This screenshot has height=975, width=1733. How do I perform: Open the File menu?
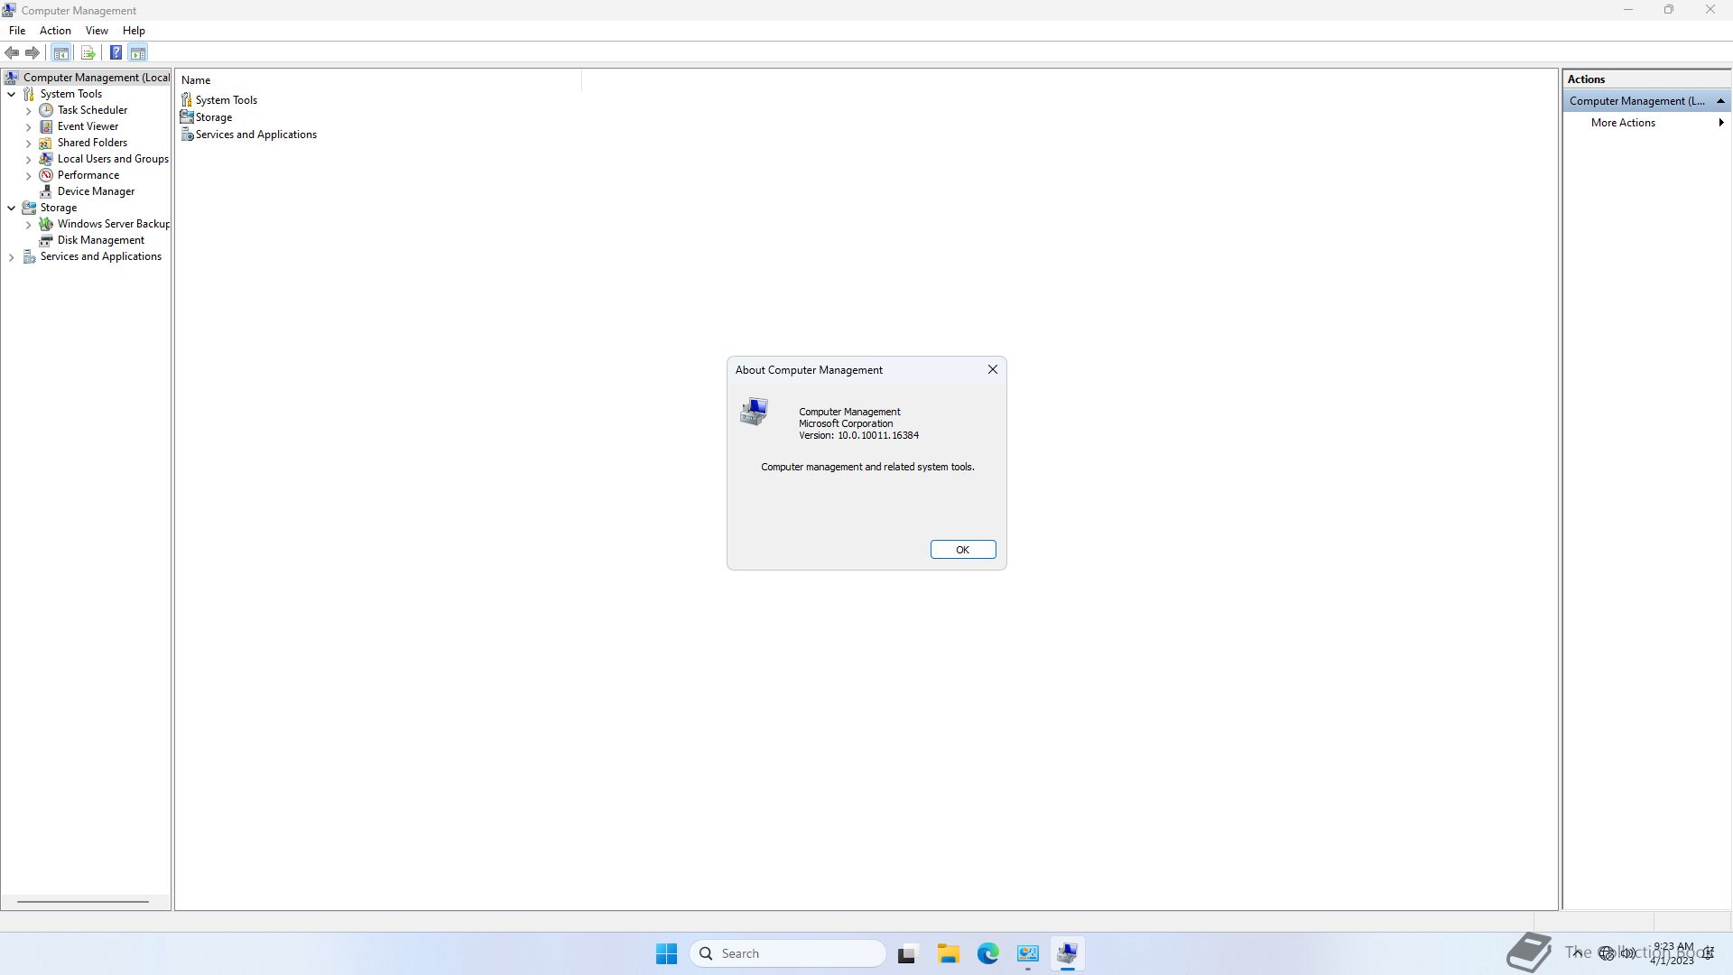pos(17,31)
